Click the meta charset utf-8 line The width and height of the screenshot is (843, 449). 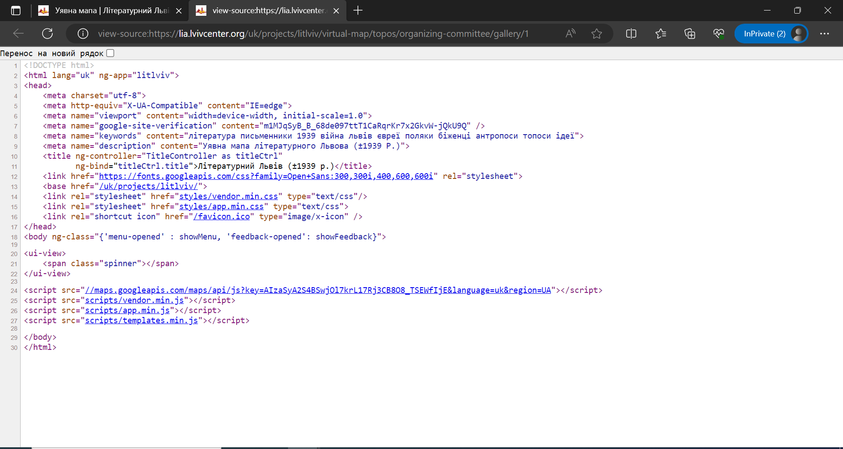(94, 96)
